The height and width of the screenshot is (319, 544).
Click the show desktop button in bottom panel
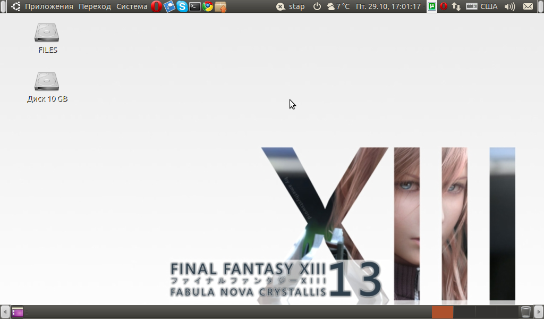(18, 312)
